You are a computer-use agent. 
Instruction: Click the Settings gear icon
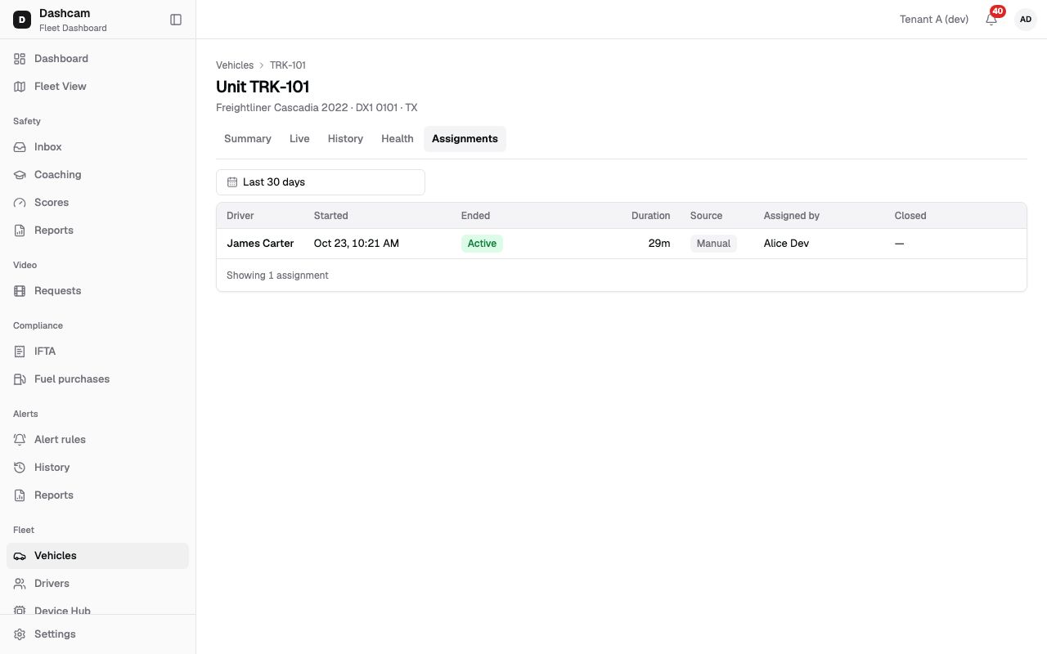point(20,634)
